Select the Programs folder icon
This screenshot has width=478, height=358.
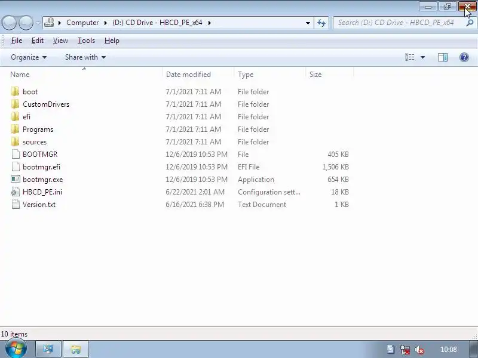click(15, 129)
